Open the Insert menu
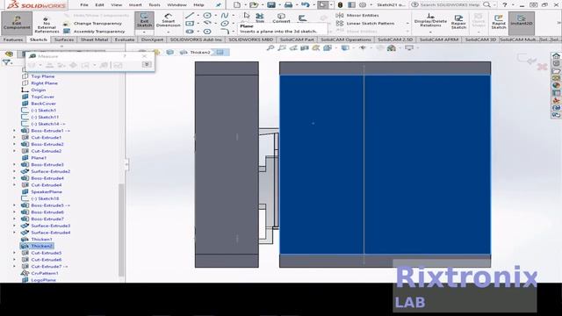 pos(135,5)
